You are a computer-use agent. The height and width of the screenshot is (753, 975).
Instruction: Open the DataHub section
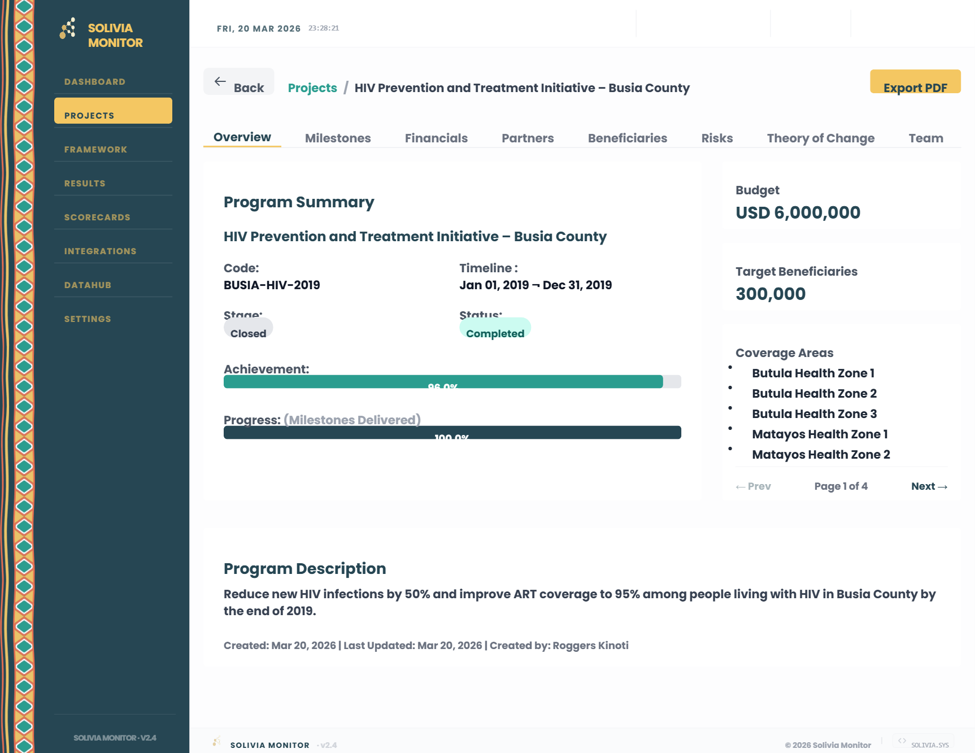coord(88,285)
